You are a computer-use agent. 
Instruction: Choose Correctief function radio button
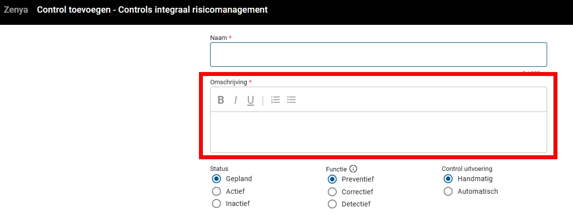(333, 192)
